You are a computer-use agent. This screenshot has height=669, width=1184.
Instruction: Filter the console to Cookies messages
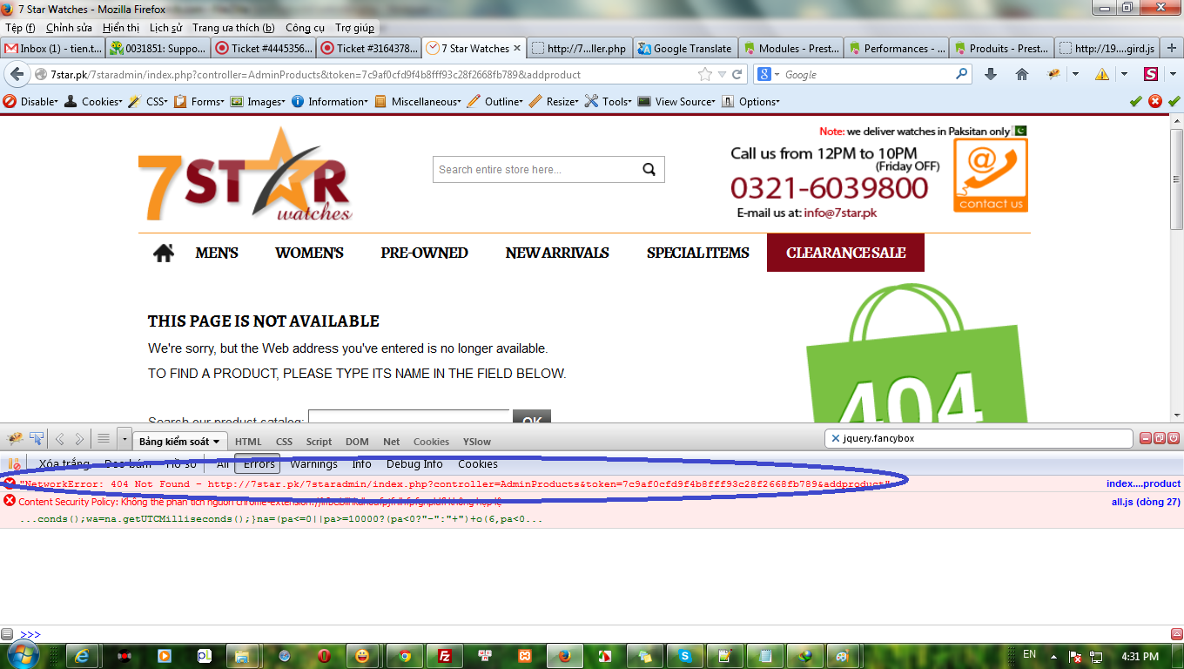pos(478,464)
